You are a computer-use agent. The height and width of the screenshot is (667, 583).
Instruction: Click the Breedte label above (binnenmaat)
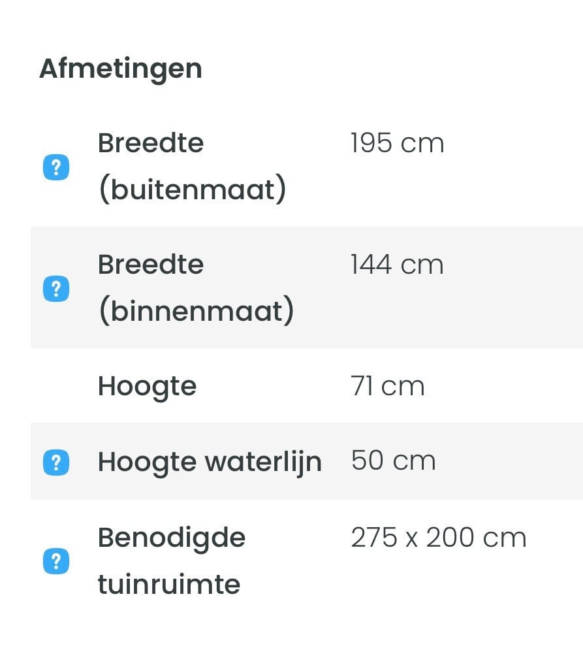coord(151,265)
